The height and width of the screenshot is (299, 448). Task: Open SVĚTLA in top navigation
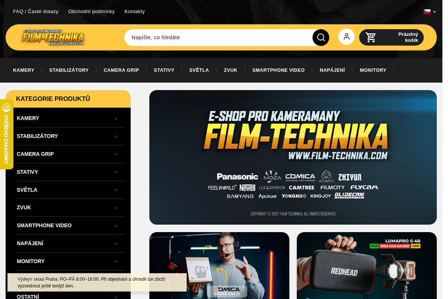pyautogui.click(x=199, y=70)
